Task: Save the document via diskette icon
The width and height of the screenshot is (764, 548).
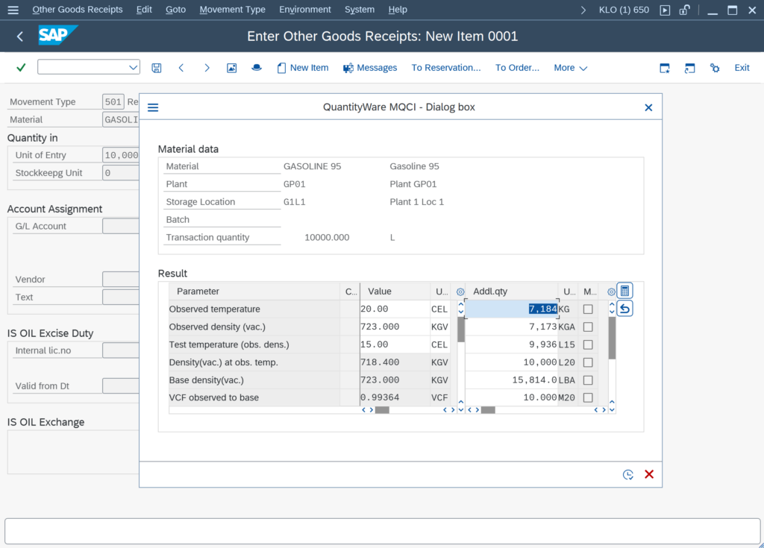Action: tap(157, 68)
